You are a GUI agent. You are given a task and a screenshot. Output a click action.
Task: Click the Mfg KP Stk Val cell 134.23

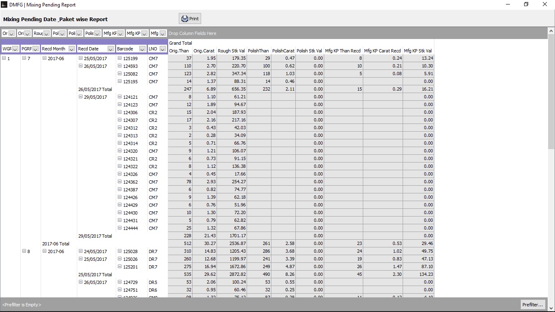click(x=418, y=274)
